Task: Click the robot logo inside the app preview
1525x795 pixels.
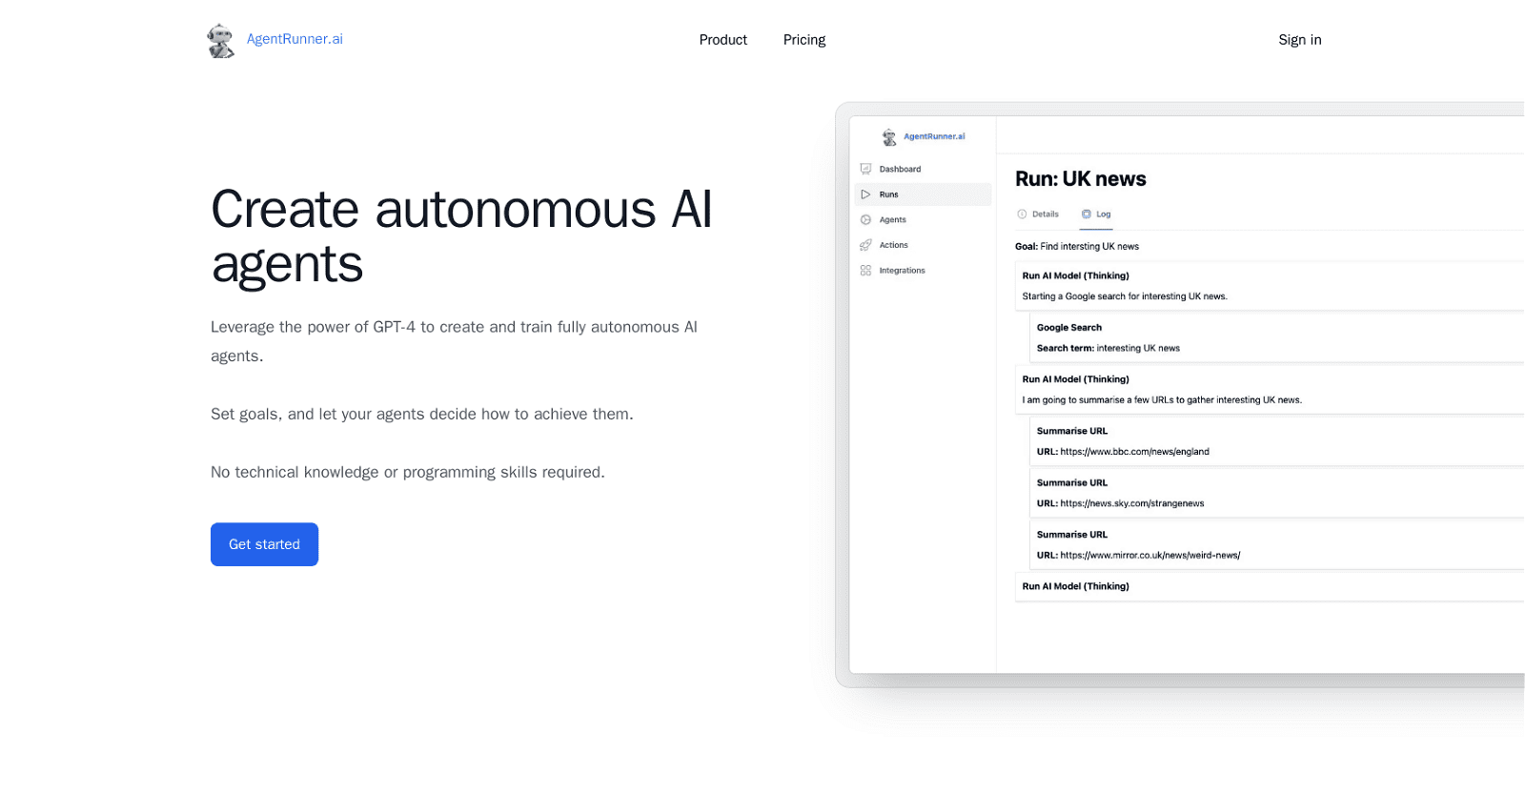Action: coord(889,137)
